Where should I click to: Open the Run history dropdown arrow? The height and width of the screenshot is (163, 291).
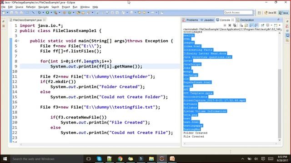click(x=51, y=13)
